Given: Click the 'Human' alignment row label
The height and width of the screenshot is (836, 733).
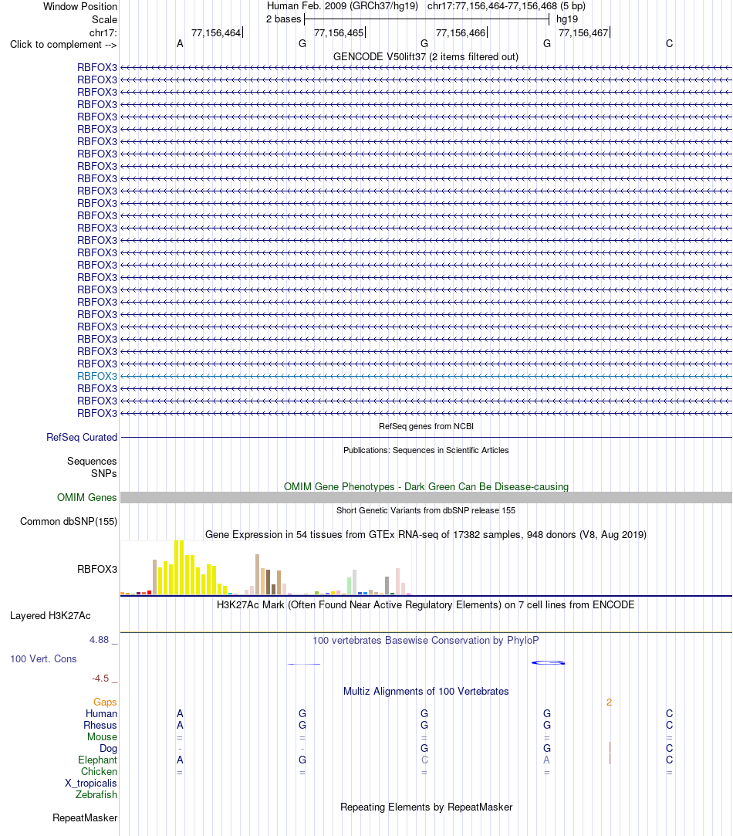Looking at the screenshot, I should 101,713.
